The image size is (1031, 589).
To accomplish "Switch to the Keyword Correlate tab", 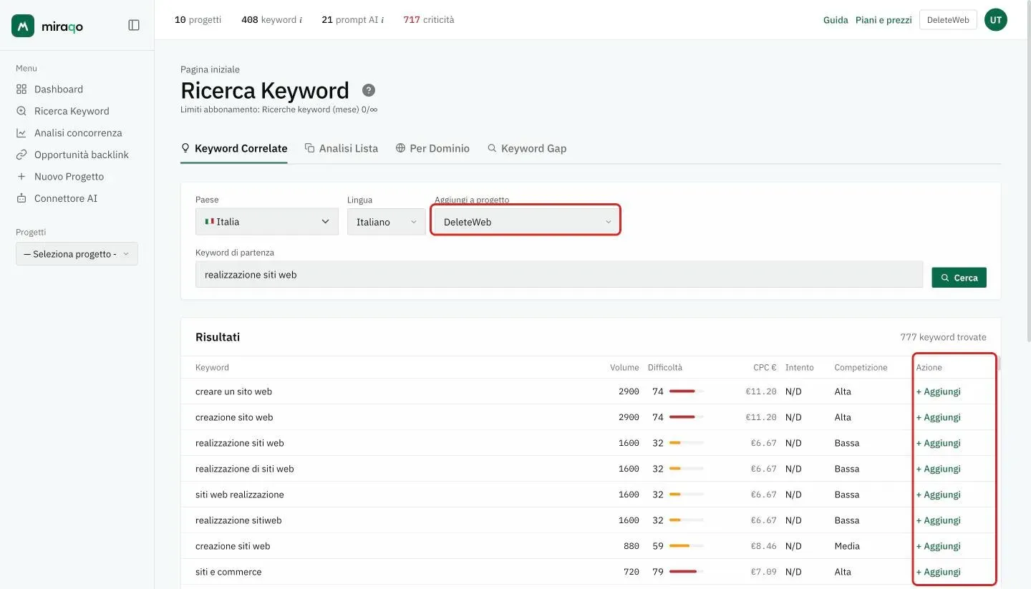I will (x=234, y=149).
